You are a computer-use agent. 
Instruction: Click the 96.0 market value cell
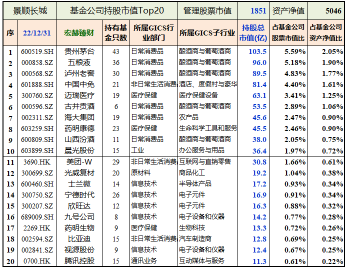pos(259,62)
